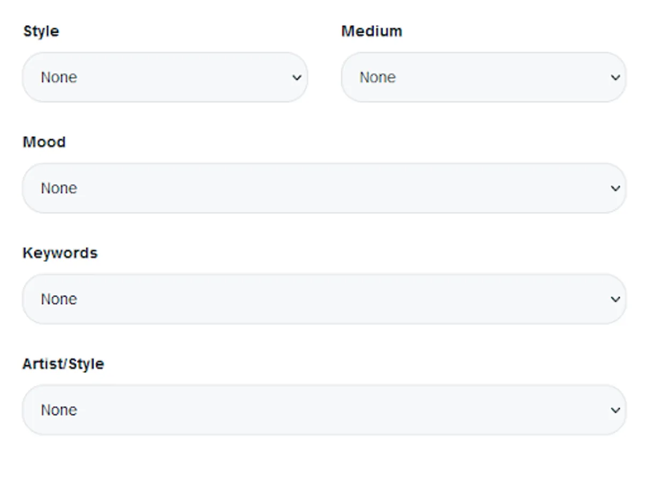Viewport: 646px width, 482px height.
Task: Expand the Keywords selector
Action: click(x=324, y=298)
